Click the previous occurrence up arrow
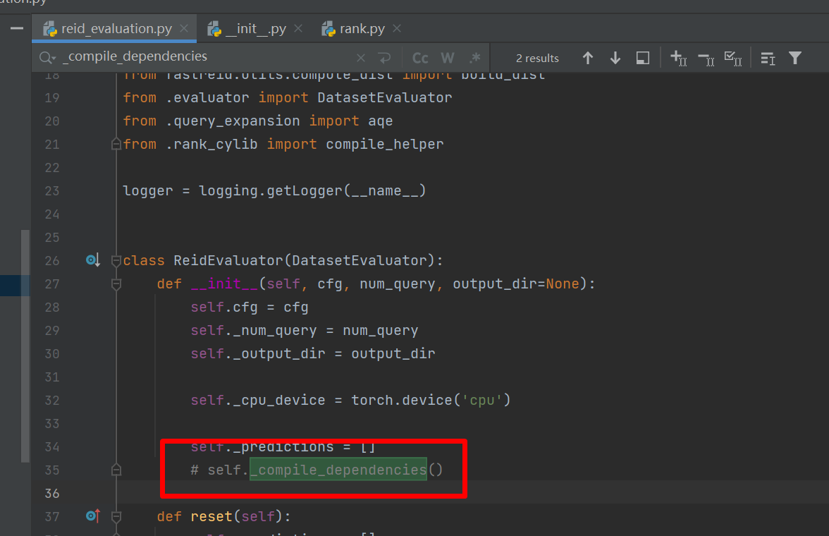829x536 pixels. [x=588, y=58]
